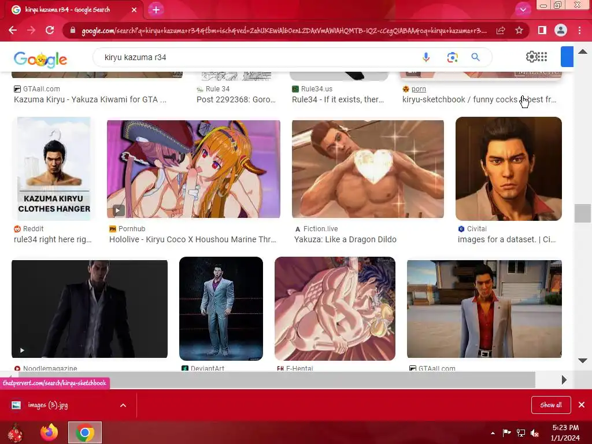Open the Kazuma Kiryu Clothes Hanger thumbnail
Viewport: 592px width, 444px height.
click(x=54, y=169)
